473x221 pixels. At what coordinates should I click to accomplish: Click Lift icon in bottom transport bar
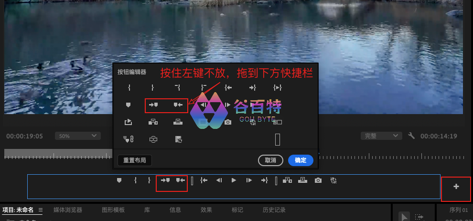[287, 180]
